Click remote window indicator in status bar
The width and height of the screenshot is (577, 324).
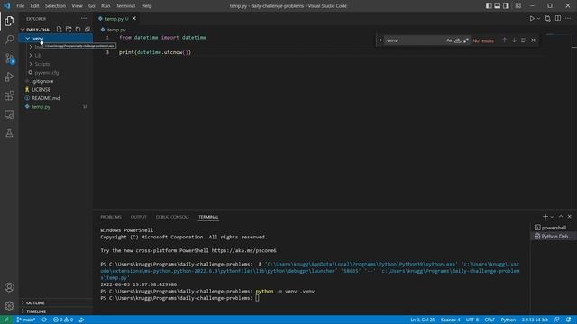point(6,319)
